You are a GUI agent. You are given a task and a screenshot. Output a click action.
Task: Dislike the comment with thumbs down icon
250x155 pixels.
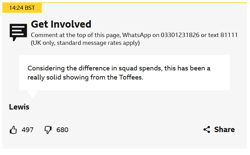(48, 130)
